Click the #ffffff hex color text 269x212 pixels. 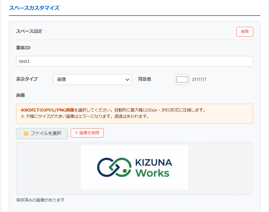click(x=199, y=80)
